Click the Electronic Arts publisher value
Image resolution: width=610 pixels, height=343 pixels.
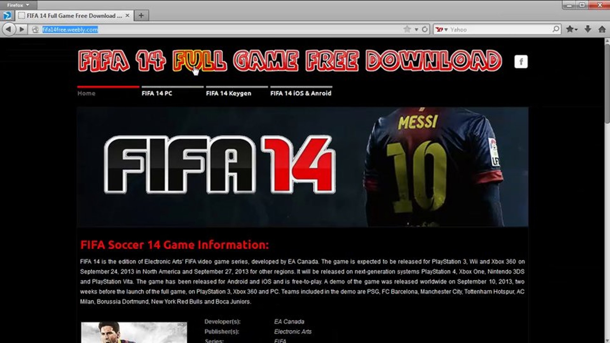293,332
